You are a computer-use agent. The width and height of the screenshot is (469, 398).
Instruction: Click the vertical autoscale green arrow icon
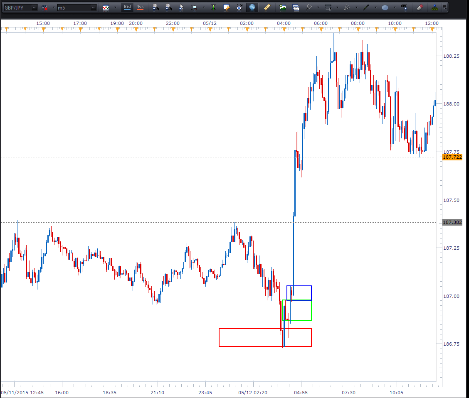click(x=213, y=7)
